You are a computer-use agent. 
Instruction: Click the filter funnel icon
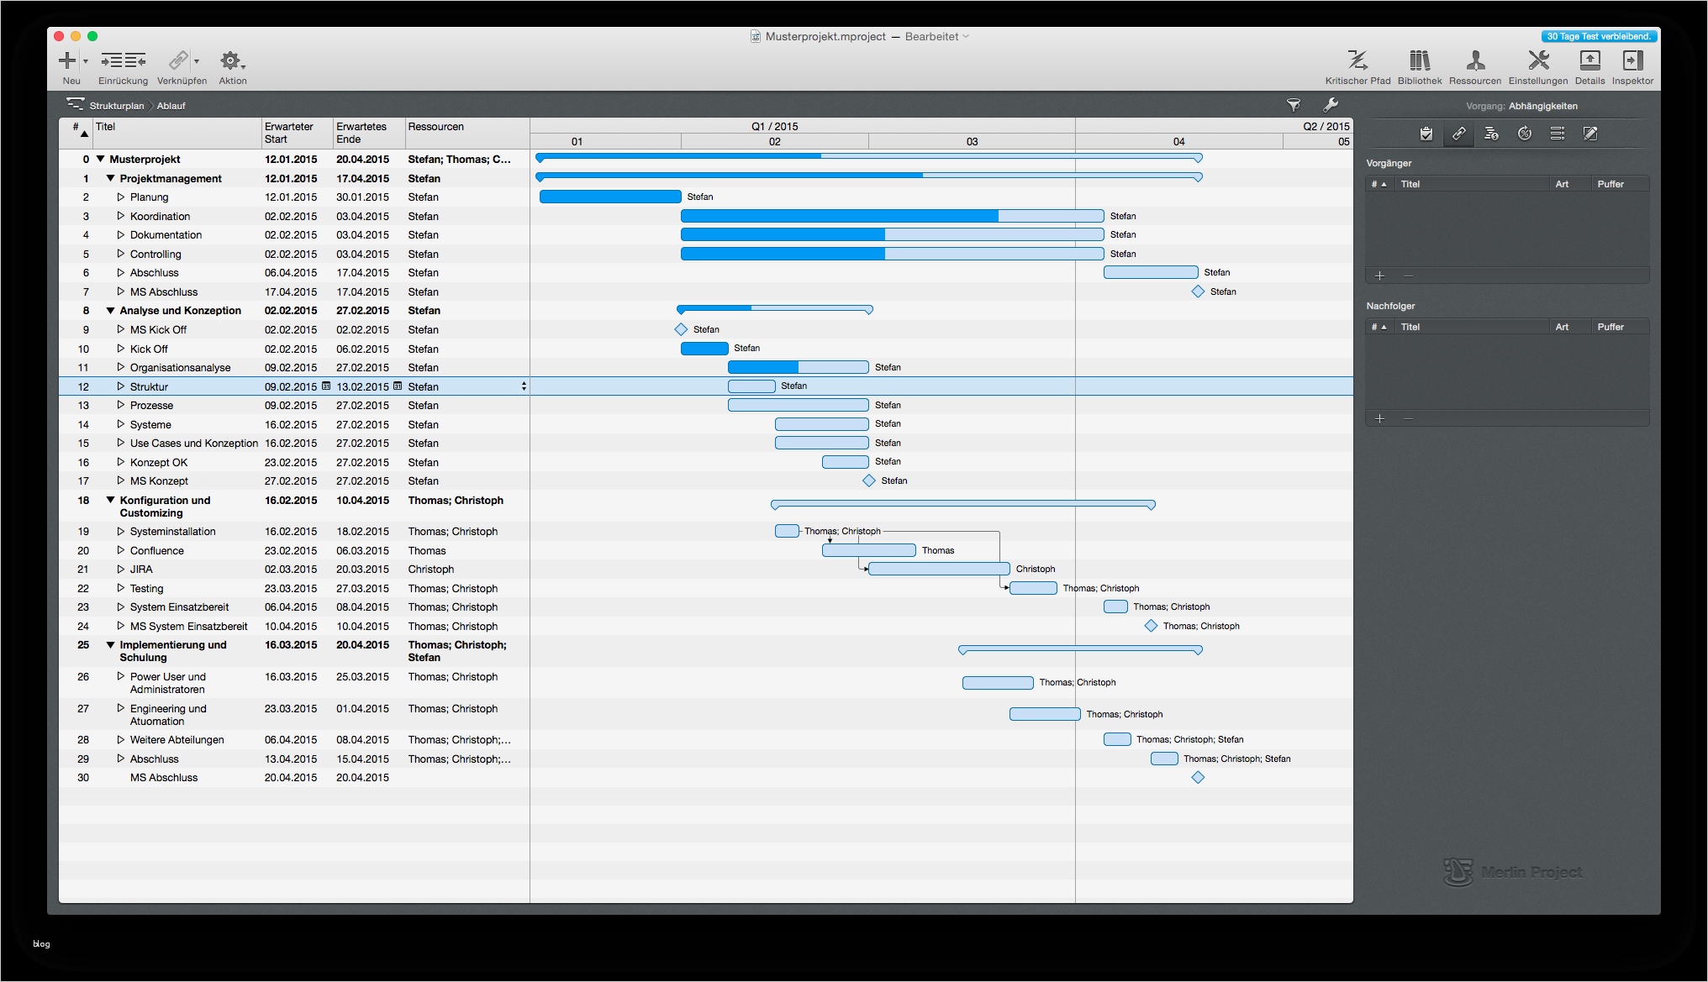point(1294,105)
